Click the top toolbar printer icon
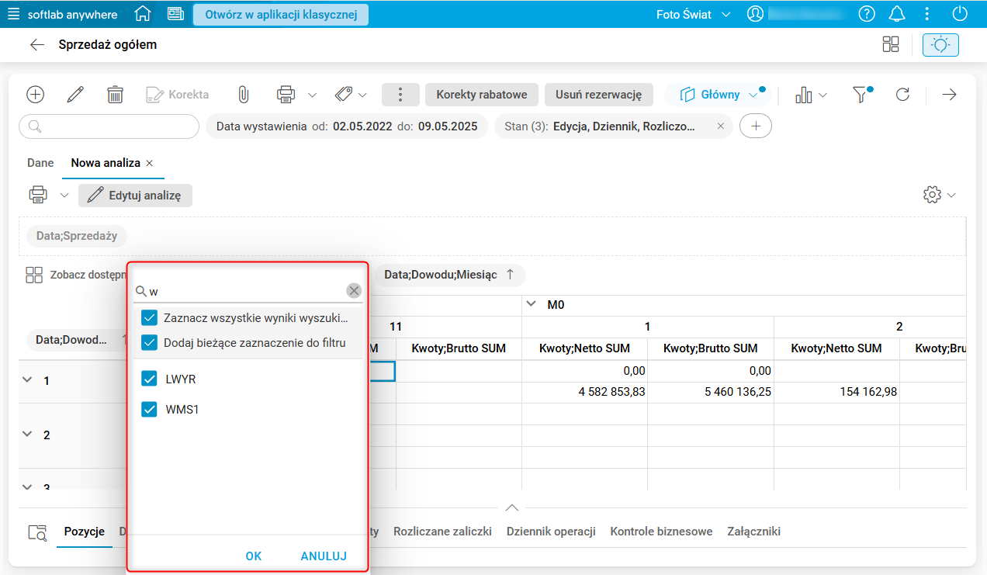The image size is (987, 575). pos(286,95)
